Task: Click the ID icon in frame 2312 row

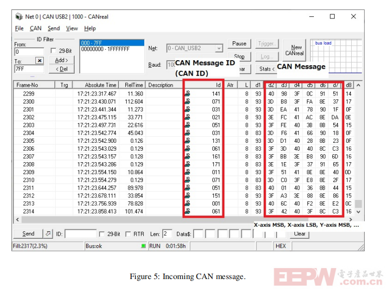Action: tap(188, 195)
